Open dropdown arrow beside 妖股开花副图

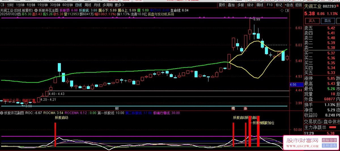coord(2,113)
